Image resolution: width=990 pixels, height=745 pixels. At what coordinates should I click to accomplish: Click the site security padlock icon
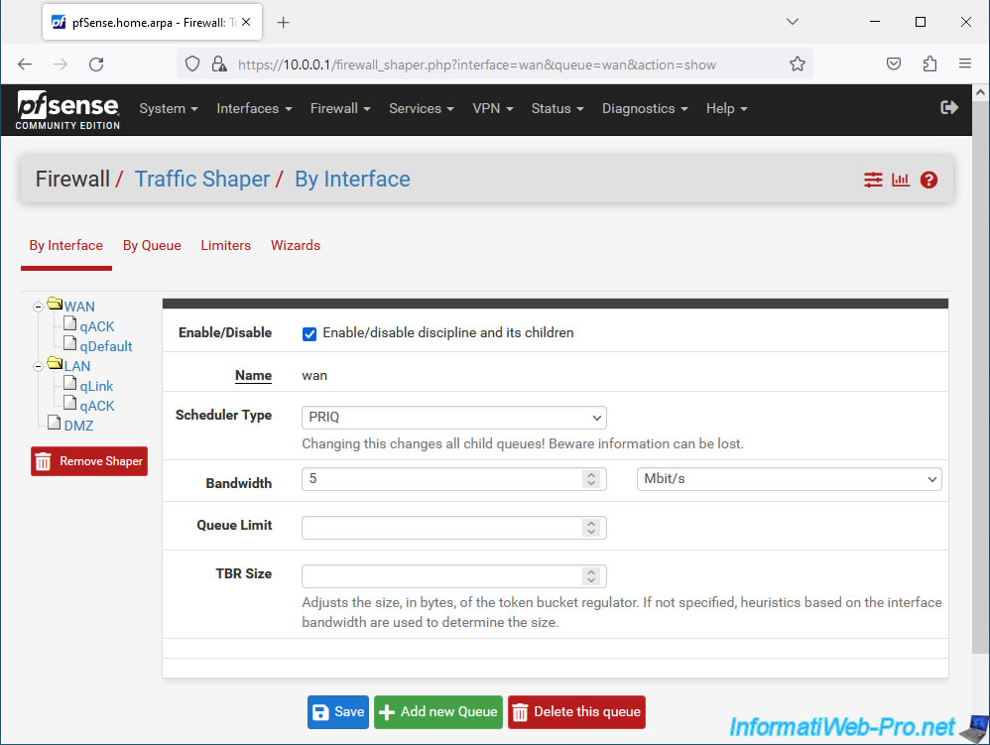pos(218,64)
